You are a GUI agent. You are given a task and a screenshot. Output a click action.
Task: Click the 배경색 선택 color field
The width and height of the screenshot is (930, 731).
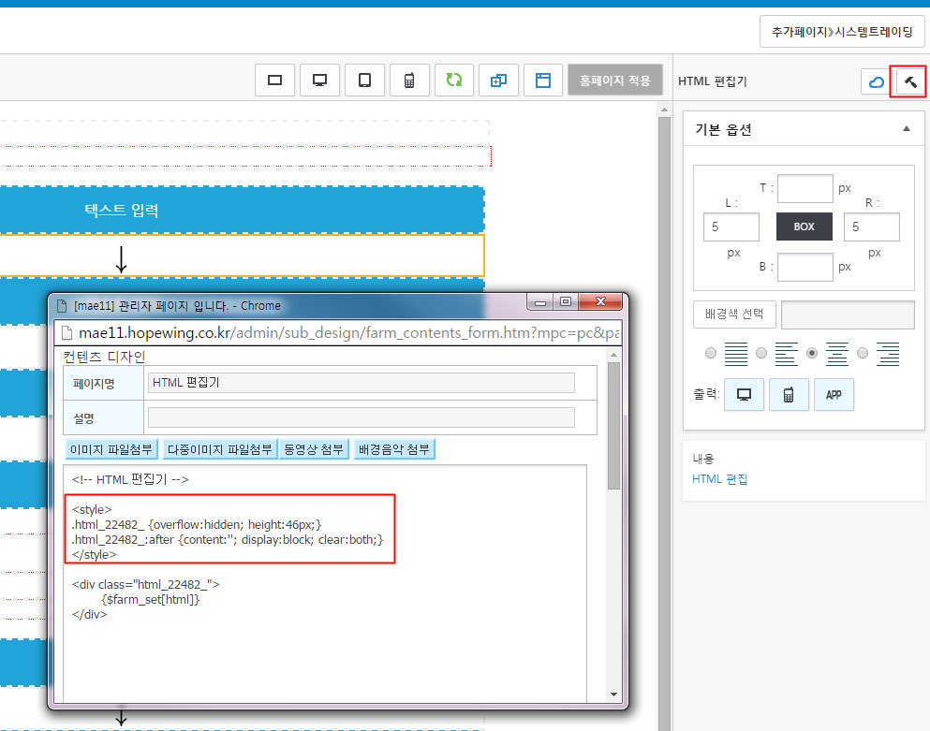click(x=848, y=314)
